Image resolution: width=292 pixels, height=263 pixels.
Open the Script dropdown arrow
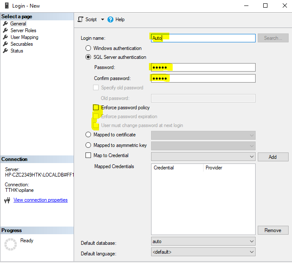102,19
